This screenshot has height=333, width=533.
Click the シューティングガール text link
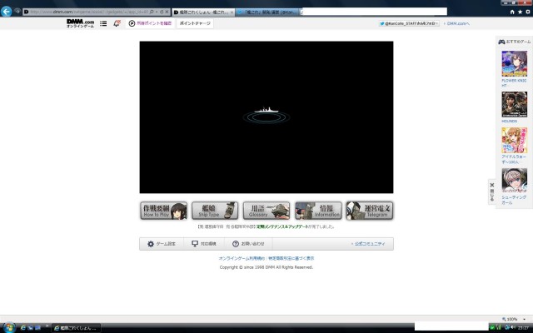tap(514, 200)
